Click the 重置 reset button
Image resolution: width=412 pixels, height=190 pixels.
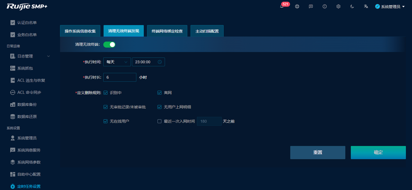click(318, 153)
